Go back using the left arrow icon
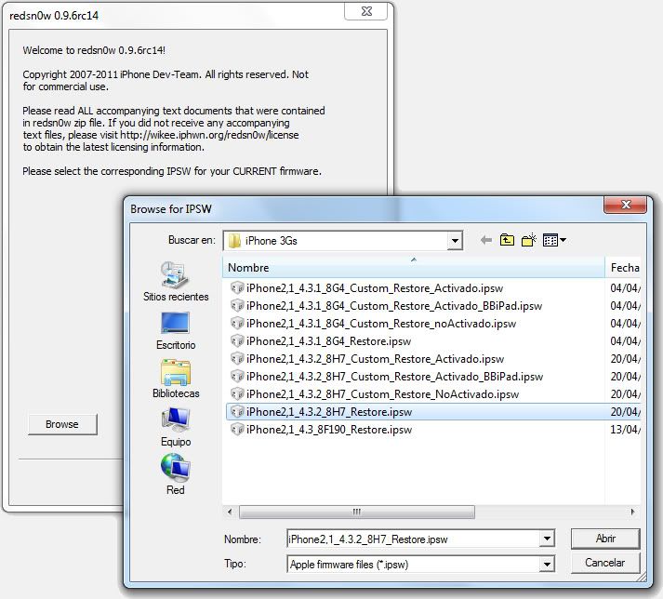This screenshot has height=599, width=663. (486, 240)
